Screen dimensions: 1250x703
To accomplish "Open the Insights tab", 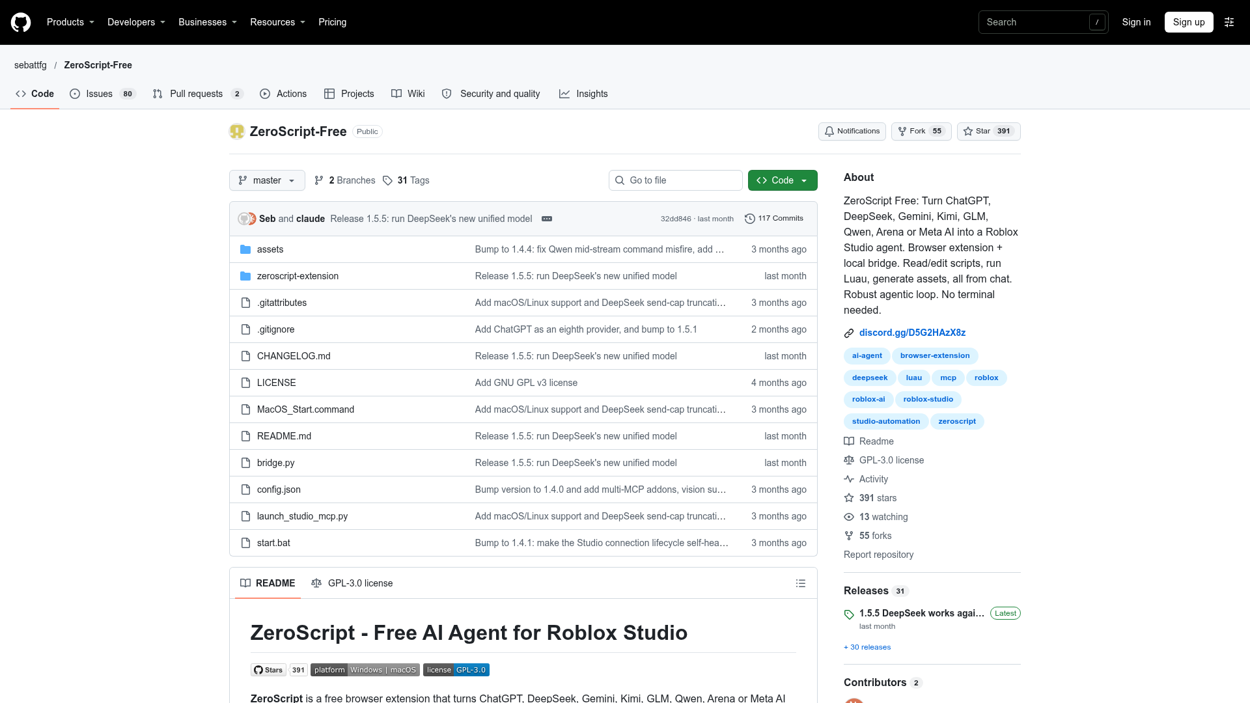I will 583,94.
